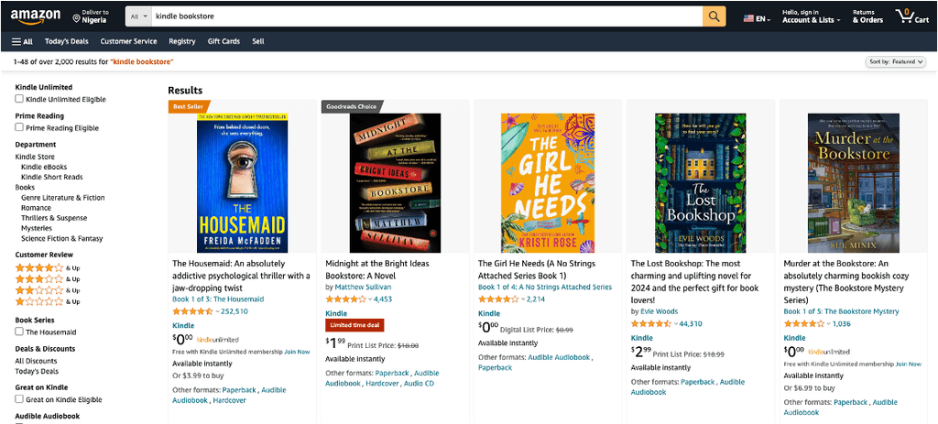
Task: Open The Girl He Needs cover image
Action: (x=548, y=183)
